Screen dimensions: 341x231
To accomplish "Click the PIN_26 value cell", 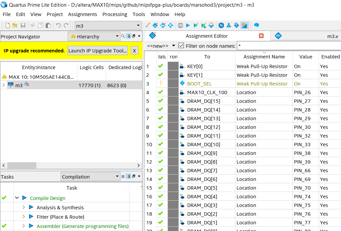I will tap(306, 92).
